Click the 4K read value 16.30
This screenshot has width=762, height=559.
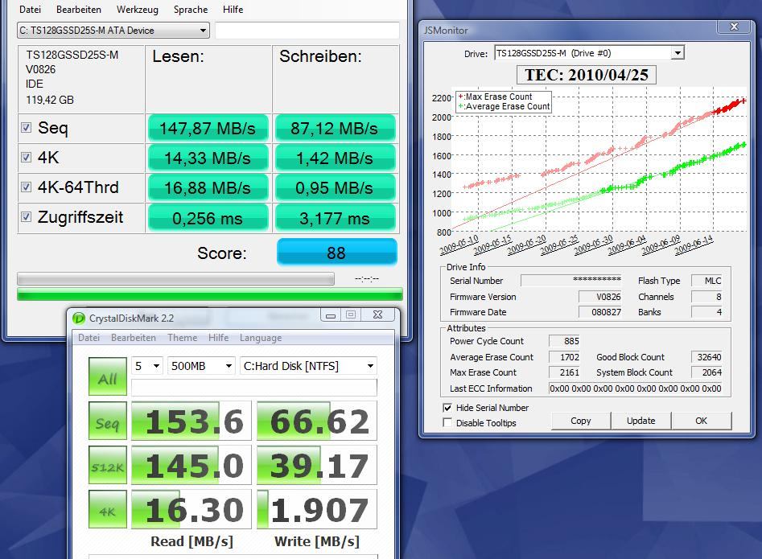192,509
